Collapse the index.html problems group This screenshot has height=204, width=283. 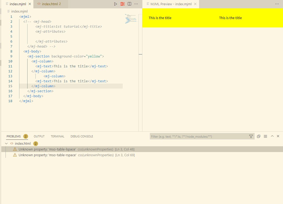click(6, 143)
